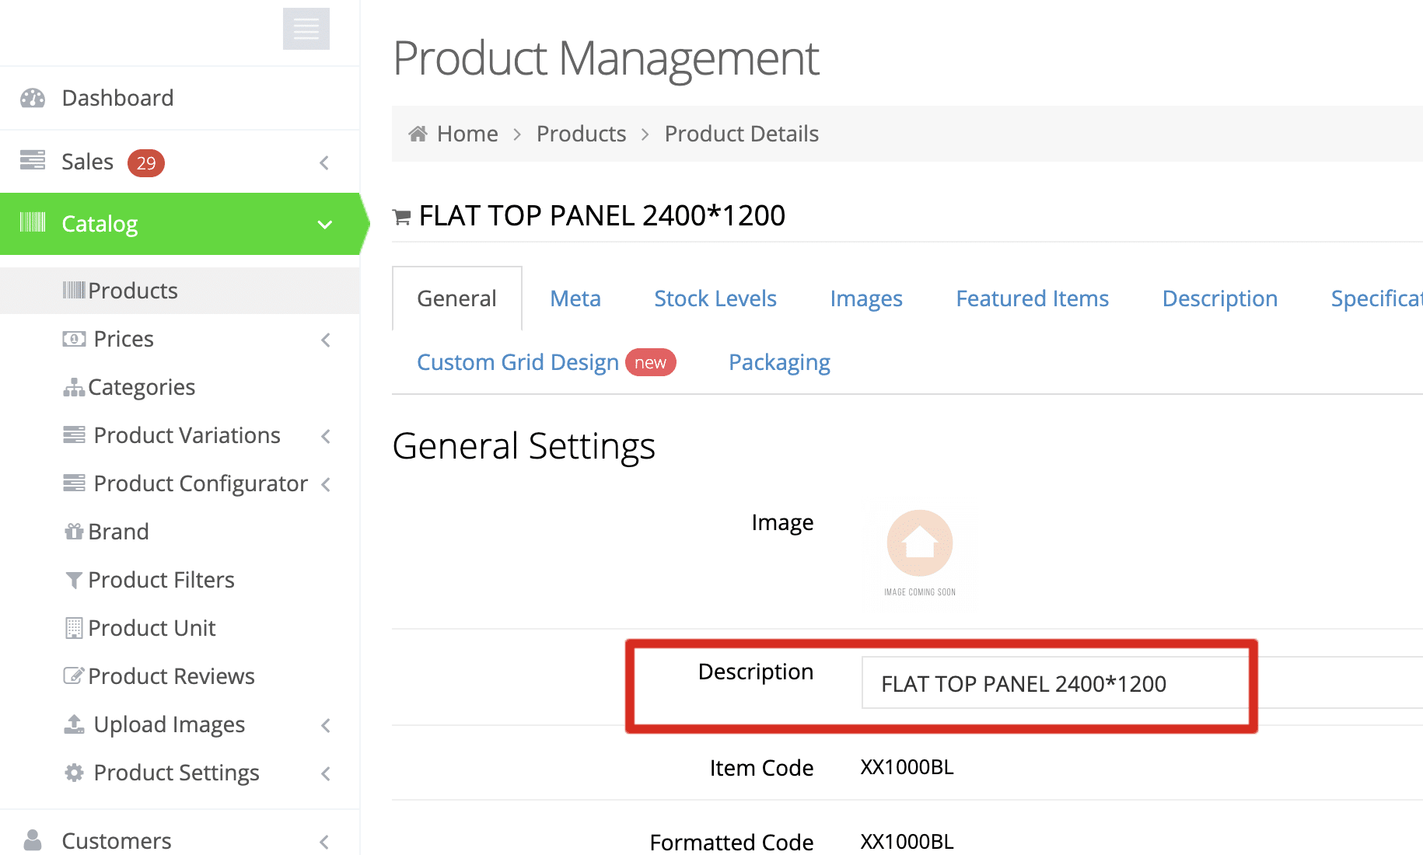Image resolution: width=1423 pixels, height=855 pixels.
Task: Open the Custom Grid Design tab
Action: point(517,362)
